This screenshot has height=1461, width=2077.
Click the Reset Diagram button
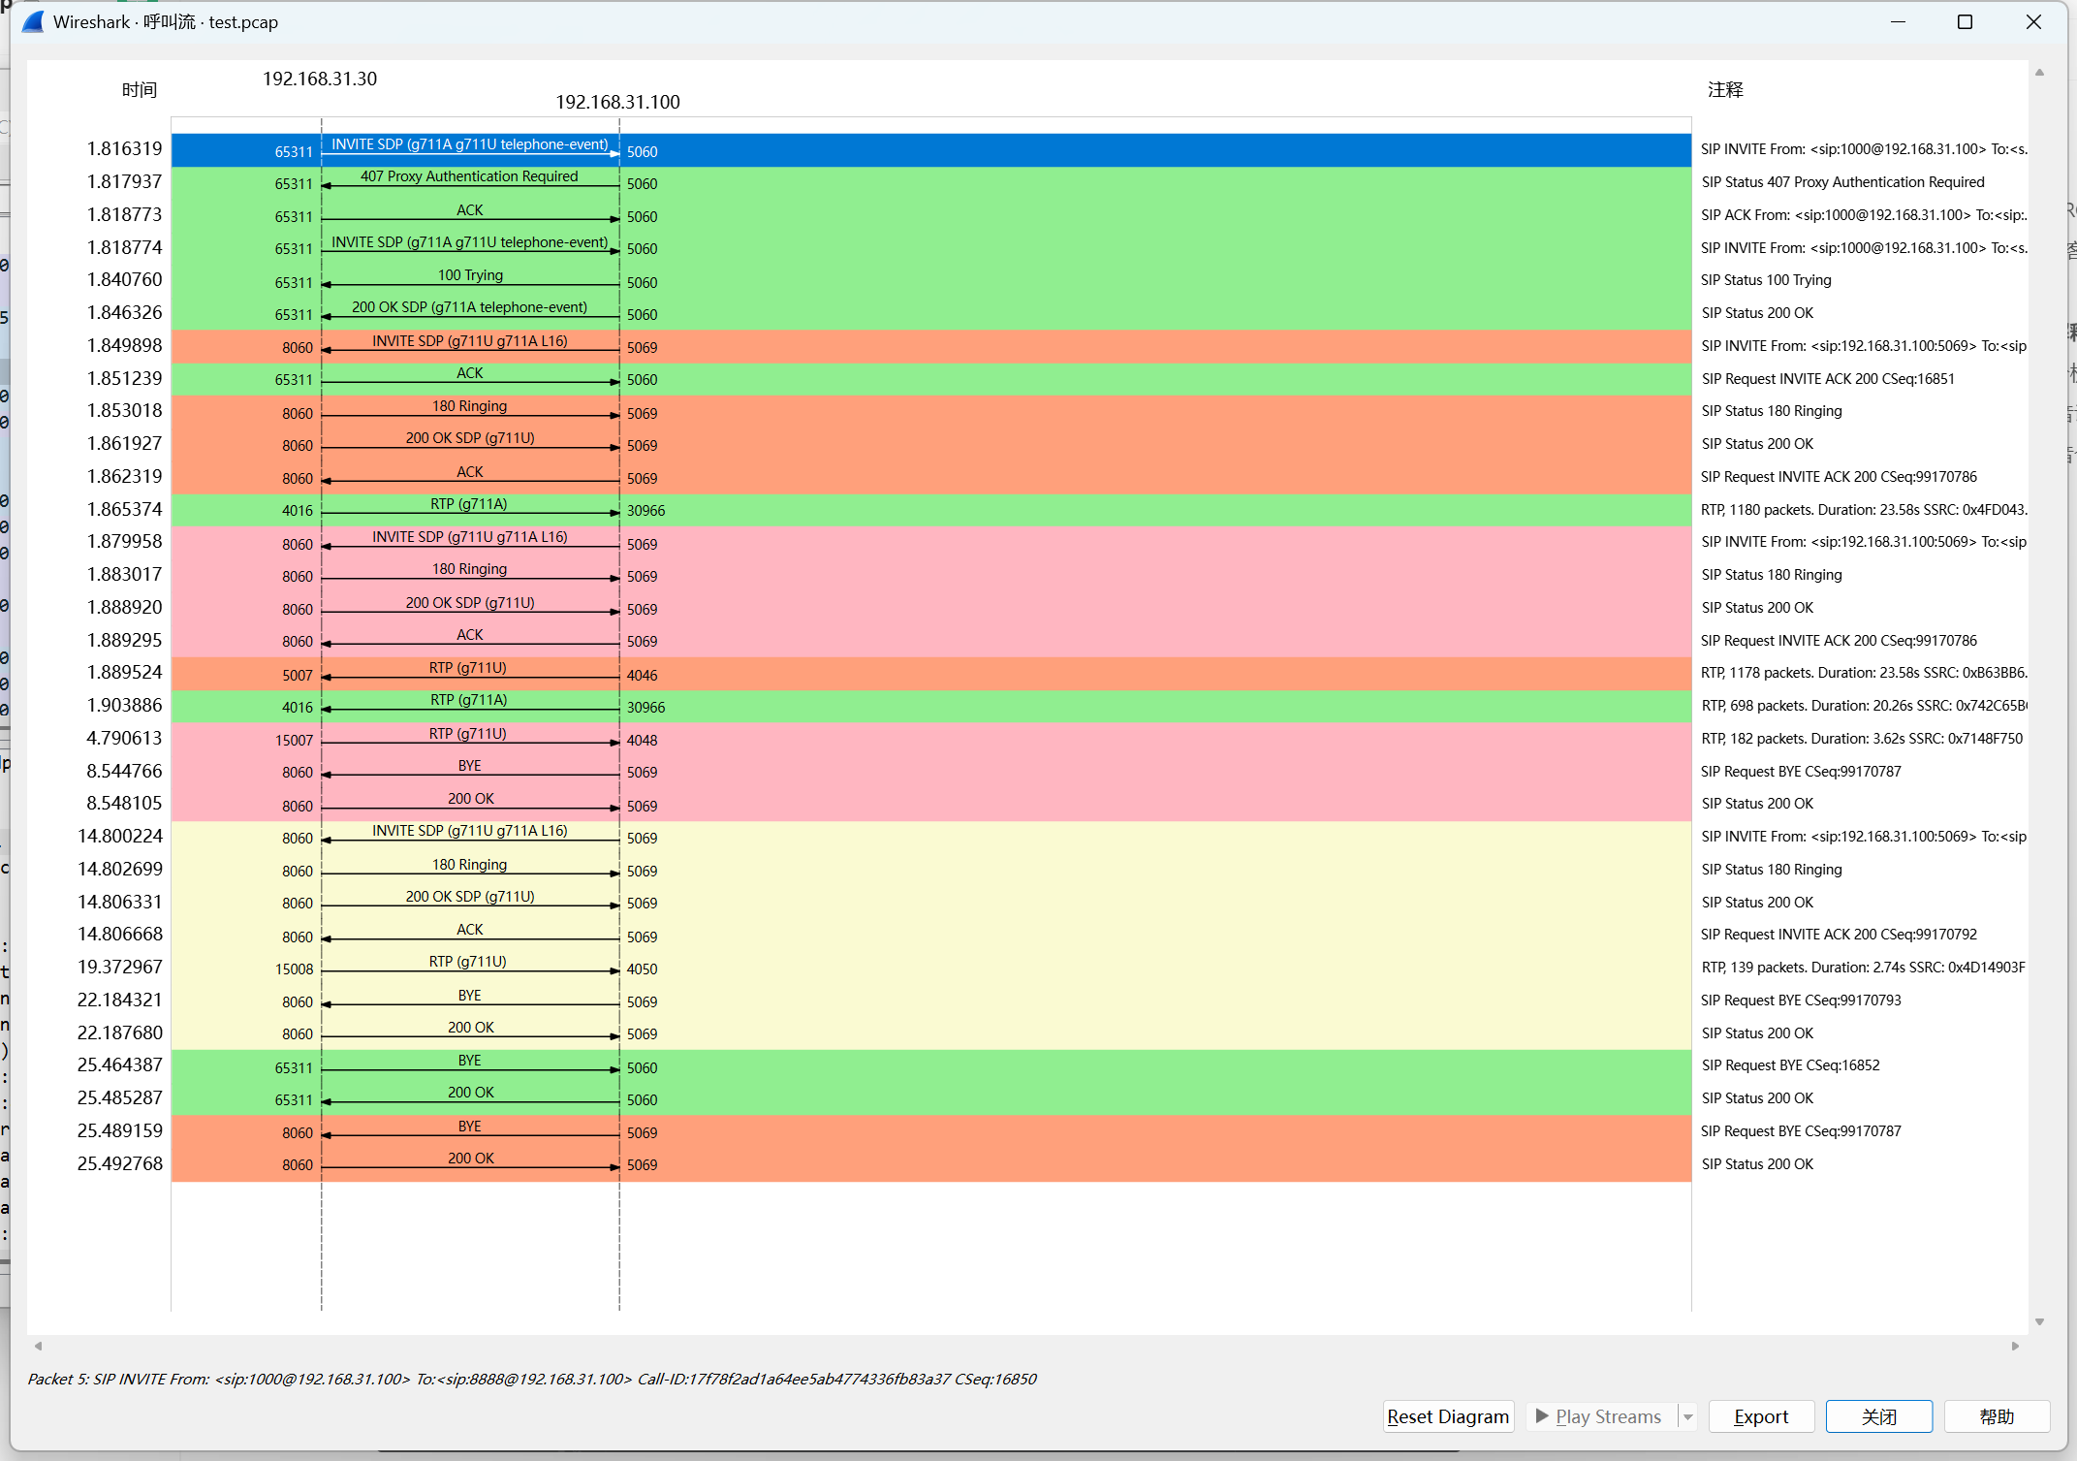pos(1447,1416)
